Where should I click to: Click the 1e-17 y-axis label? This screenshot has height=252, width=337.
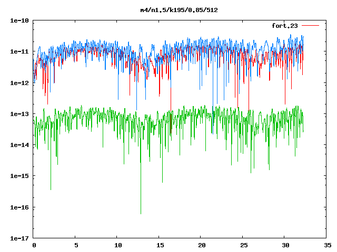[19, 238]
